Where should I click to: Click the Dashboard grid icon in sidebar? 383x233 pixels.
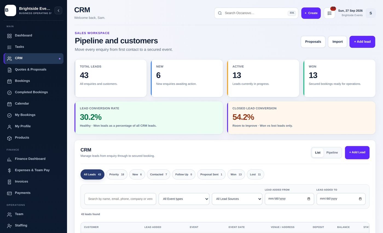tap(9, 36)
